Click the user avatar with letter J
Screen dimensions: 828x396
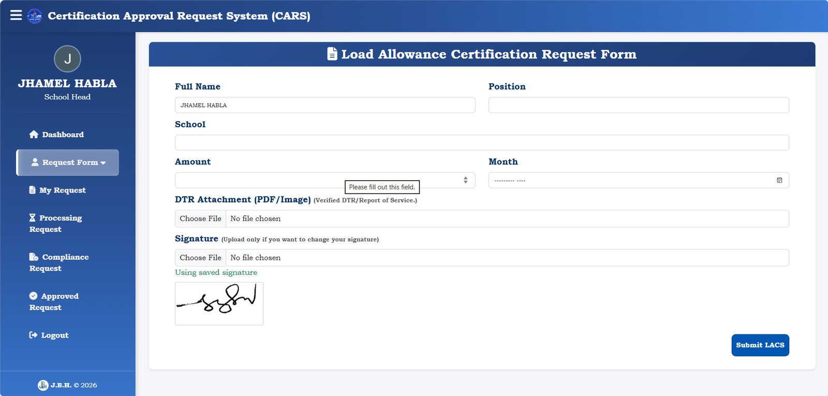pos(67,59)
